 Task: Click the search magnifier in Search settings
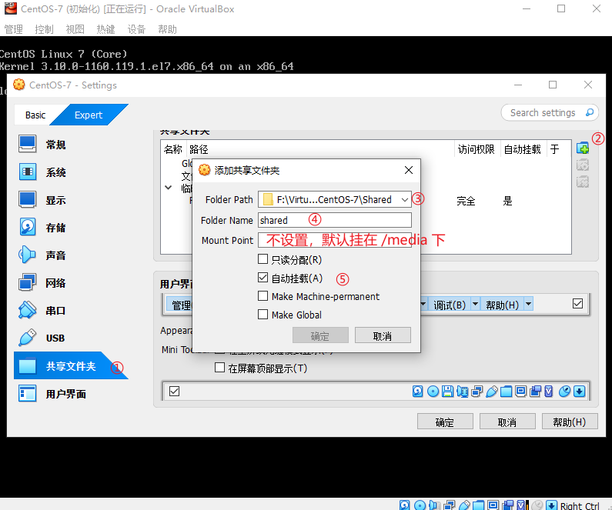590,112
